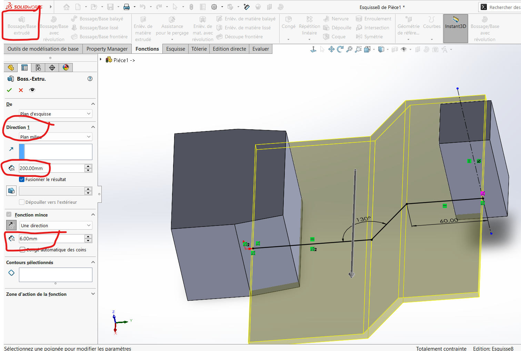This screenshot has height=351, width=521.
Task: Open the PropertyManager panel tab icon
Action: pos(24,68)
